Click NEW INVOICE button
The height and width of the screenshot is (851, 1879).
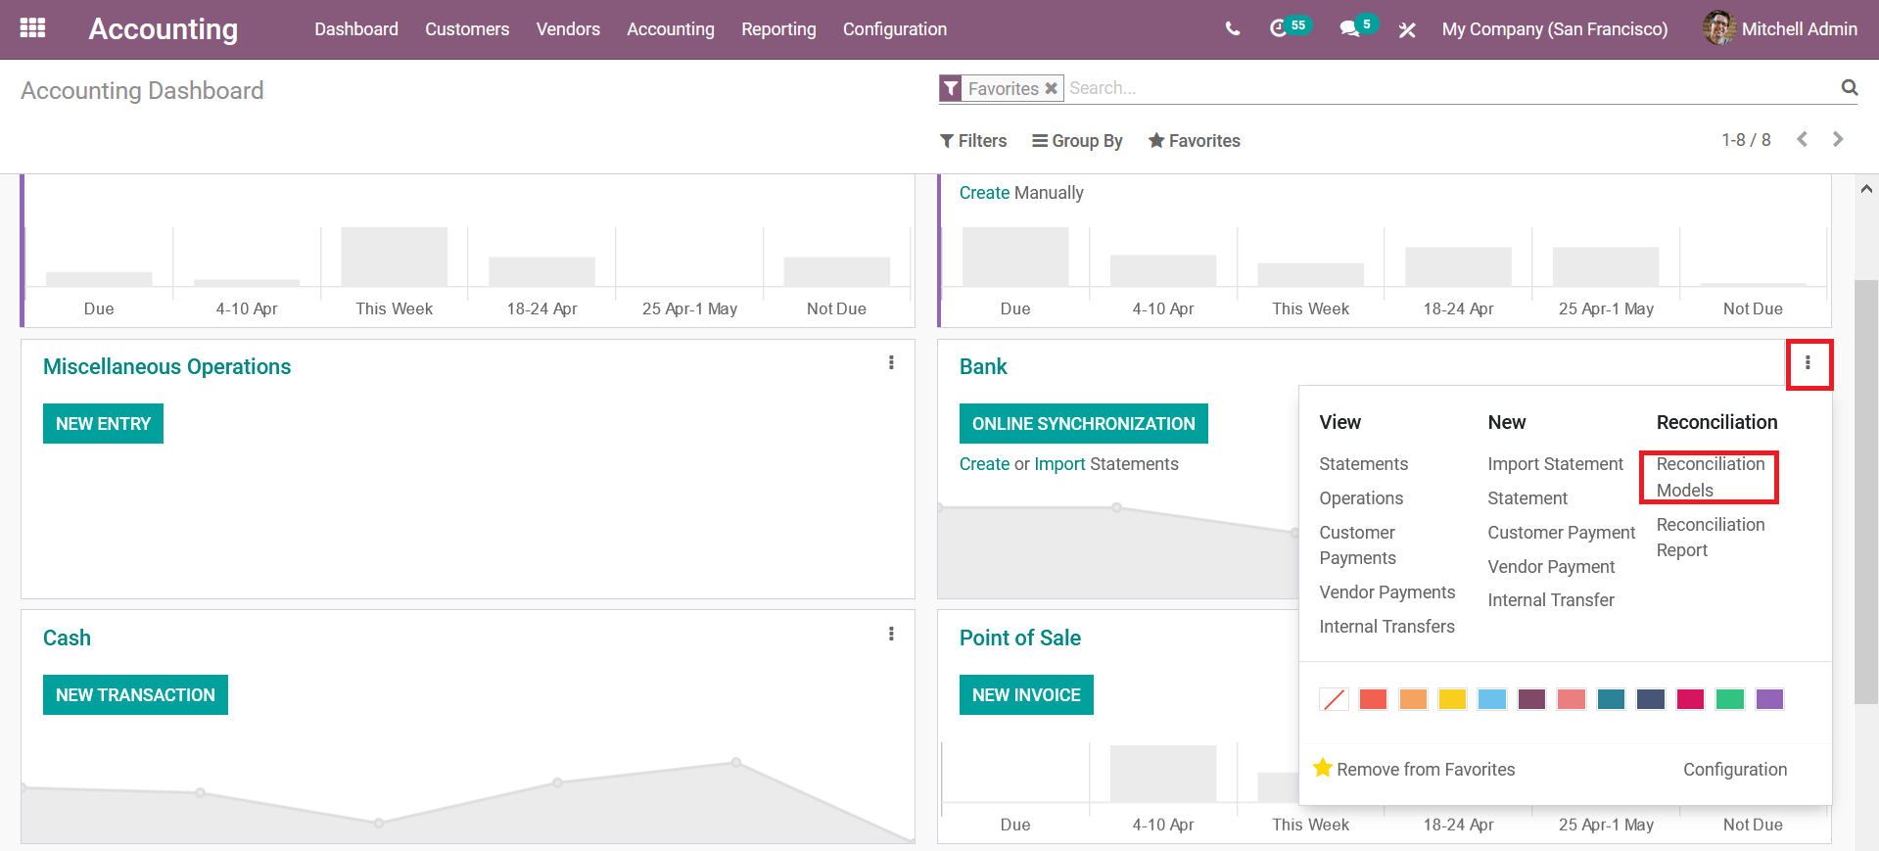pos(1026,695)
